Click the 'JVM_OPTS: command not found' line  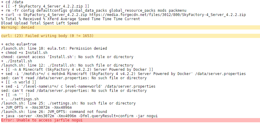point(54,112)
